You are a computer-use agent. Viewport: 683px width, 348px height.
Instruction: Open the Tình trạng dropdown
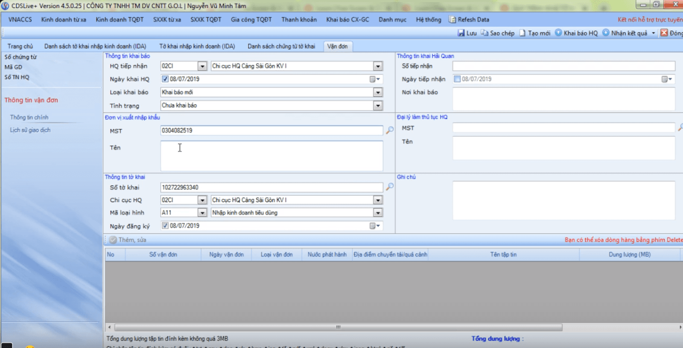point(378,105)
